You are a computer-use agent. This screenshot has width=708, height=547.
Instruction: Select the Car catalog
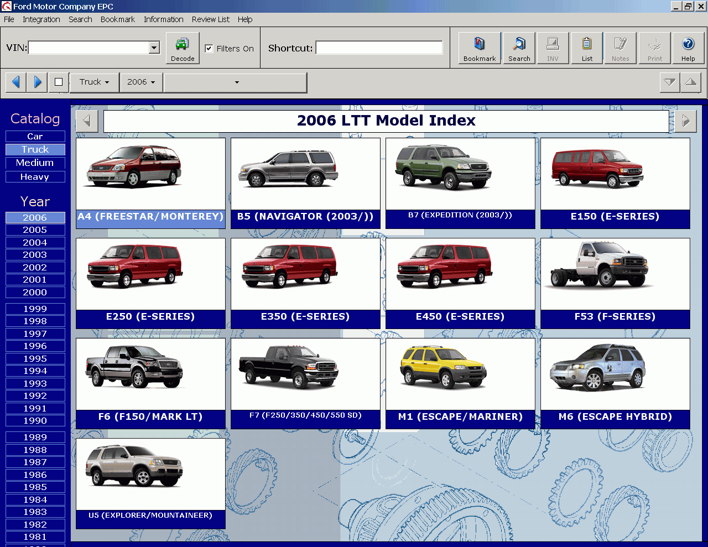tap(35, 136)
